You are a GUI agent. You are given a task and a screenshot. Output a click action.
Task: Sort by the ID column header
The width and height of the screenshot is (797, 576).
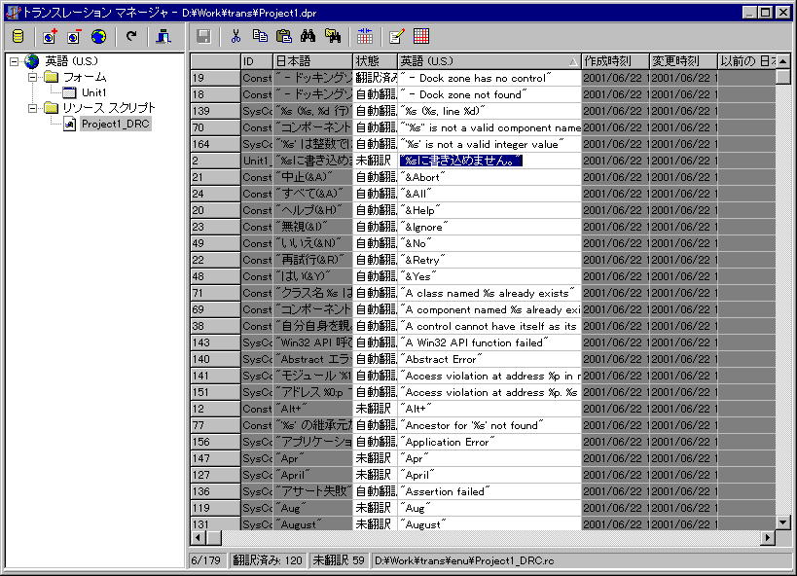(x=257, y=61)
